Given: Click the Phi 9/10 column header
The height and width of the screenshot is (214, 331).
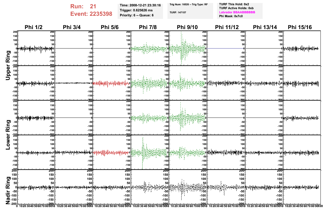Looking at the screenshot, I should point(187,27).
